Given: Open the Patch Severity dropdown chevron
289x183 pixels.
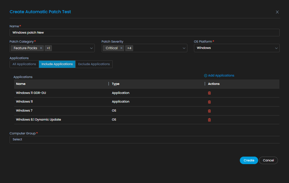Looking at the screenshot, I should pyautogui.click(x=184, y=48).
